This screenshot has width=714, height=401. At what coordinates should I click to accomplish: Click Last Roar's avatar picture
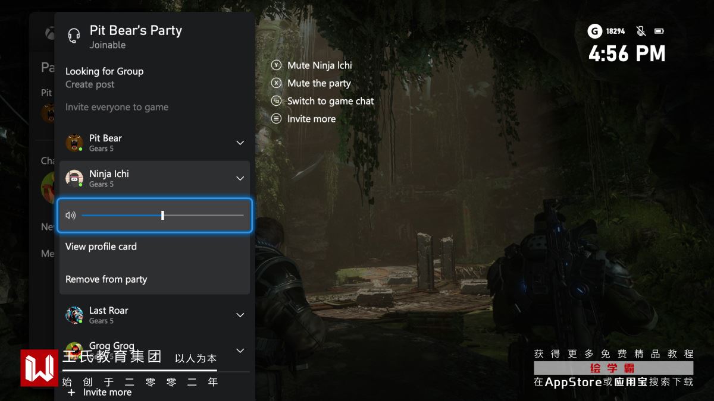pos(74,315)
